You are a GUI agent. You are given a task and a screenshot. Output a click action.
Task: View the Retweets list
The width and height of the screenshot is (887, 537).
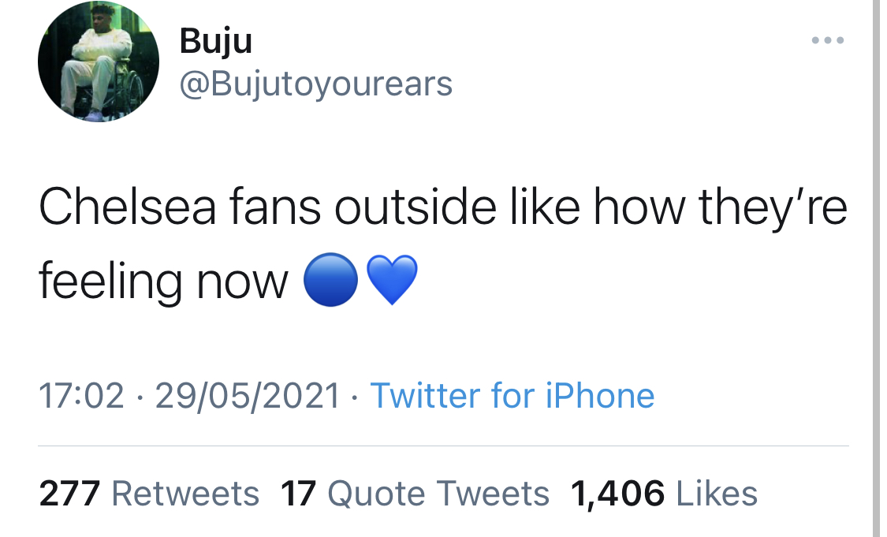(x=185, y=494)
